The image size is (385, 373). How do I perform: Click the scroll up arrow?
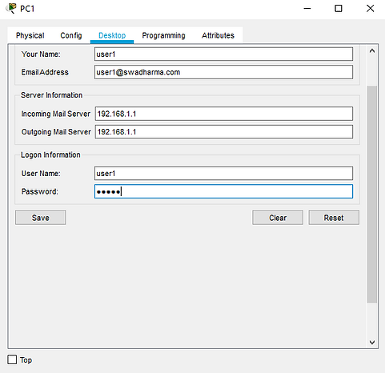(372, 50)
